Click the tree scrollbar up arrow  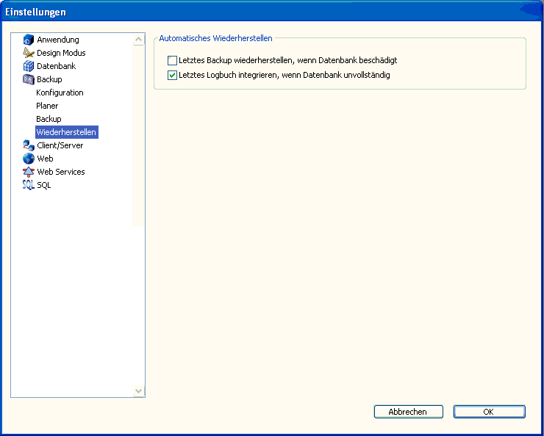(138, 39)
